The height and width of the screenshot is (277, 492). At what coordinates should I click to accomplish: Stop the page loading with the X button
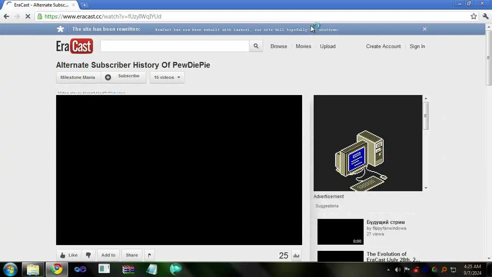(x=28, y=16)
